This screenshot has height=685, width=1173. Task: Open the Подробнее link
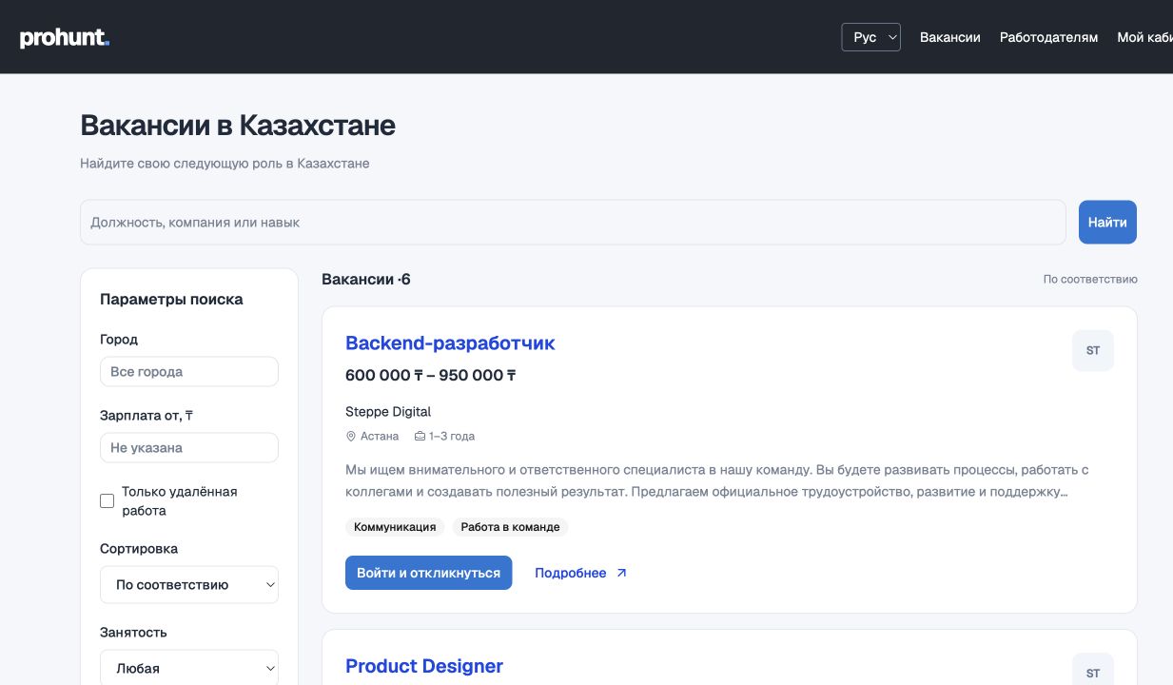pyautogui.click(x=581, y=573)
